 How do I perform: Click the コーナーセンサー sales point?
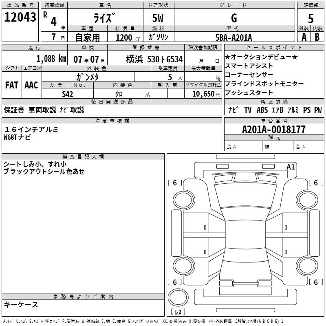[x=249, y=75]
